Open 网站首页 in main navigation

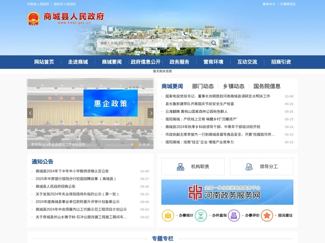(44, 62)
